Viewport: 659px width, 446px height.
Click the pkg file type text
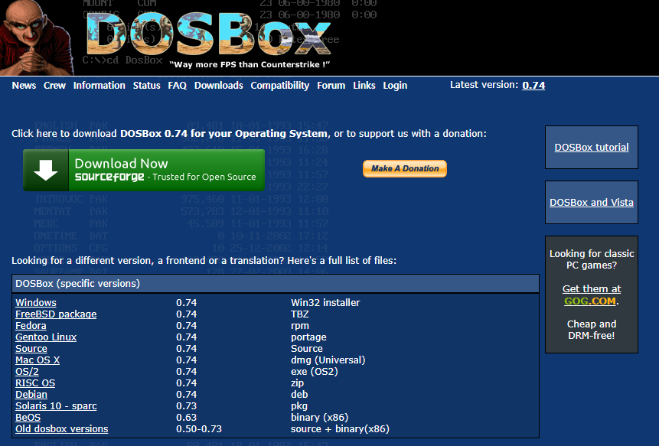point(299,406)
